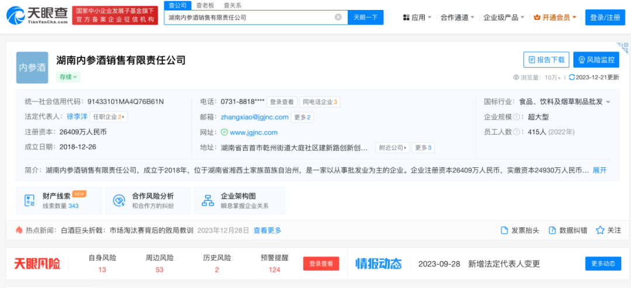Expand the company 简介 with 展开
The image size is (631, 288).
tap(599, 170)
